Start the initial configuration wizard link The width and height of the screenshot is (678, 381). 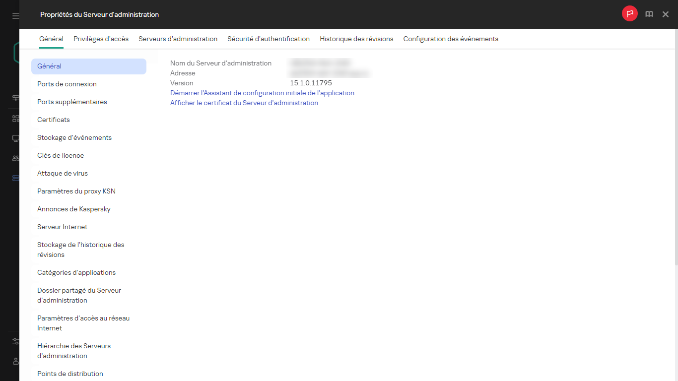click(262, 93)
